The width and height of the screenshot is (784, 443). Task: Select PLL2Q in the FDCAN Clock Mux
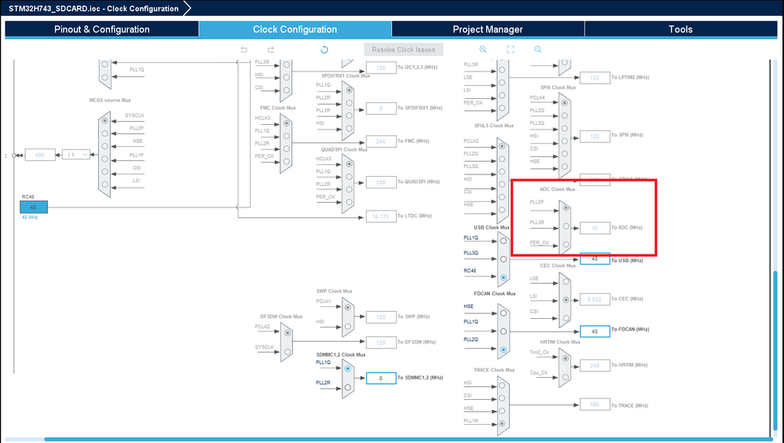504,350
